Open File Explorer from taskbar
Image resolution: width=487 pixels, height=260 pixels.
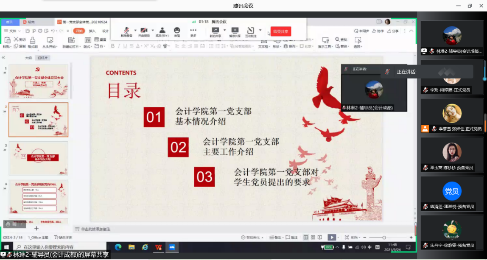(132, 247)
